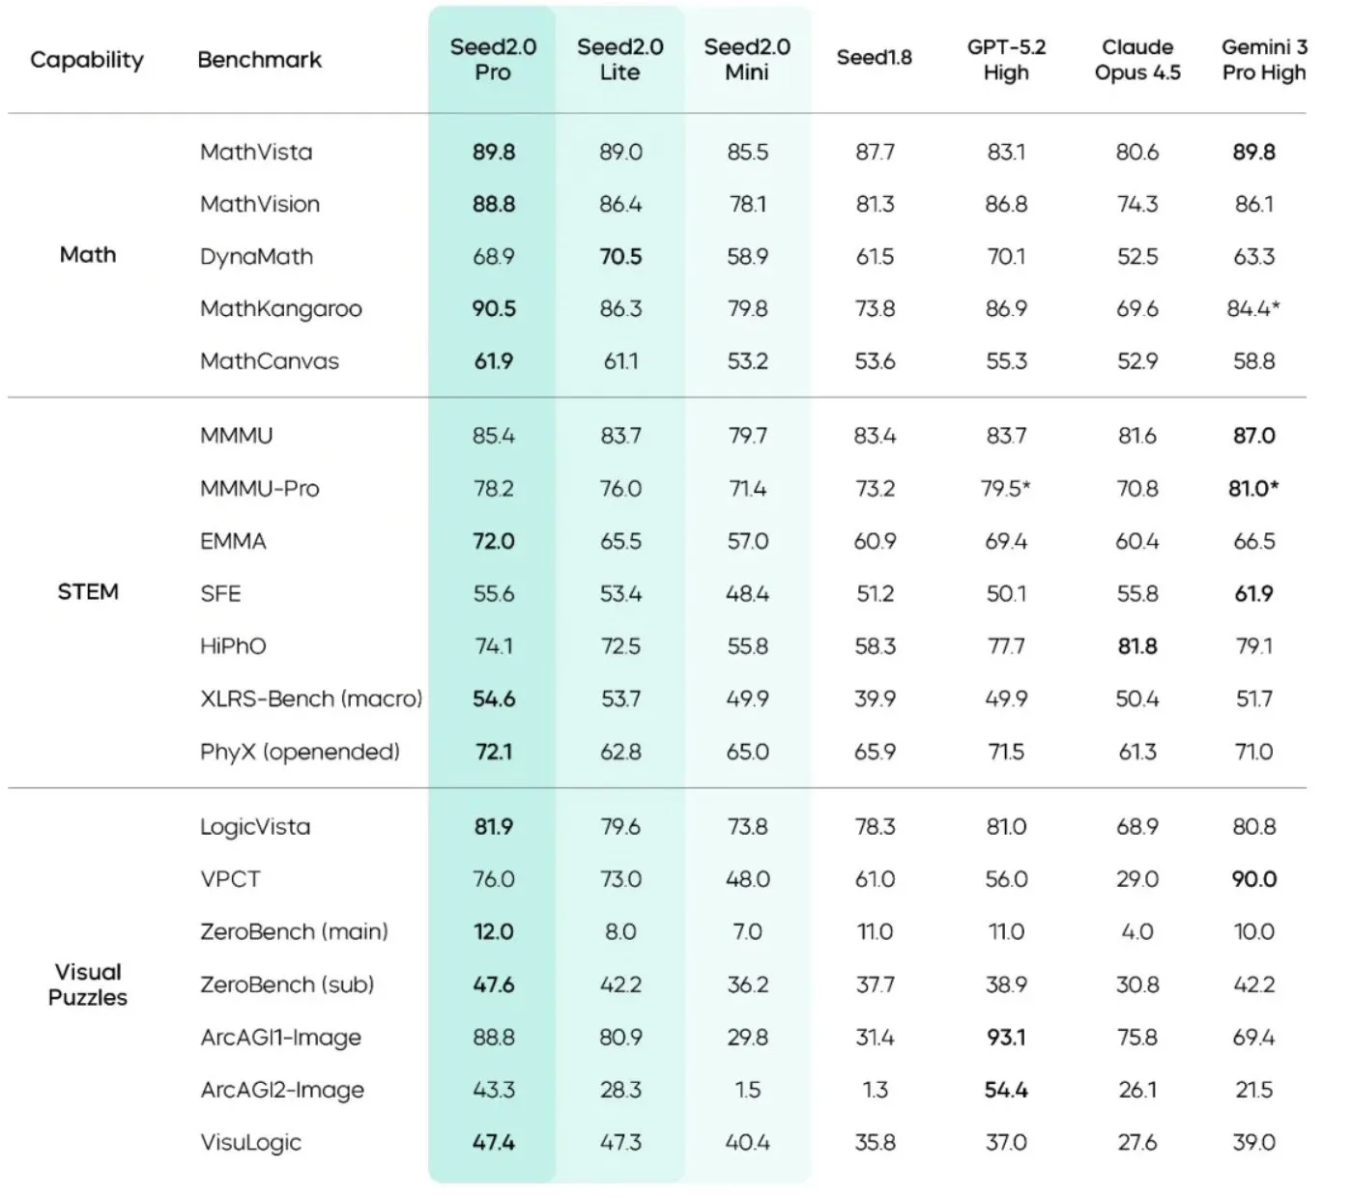Select the STEM capability category label
The image size is (1351, 1198).
[x=88, y=592]
